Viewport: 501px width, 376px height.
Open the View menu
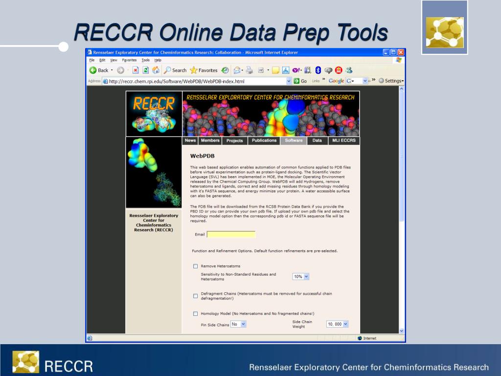coord(114,60)
